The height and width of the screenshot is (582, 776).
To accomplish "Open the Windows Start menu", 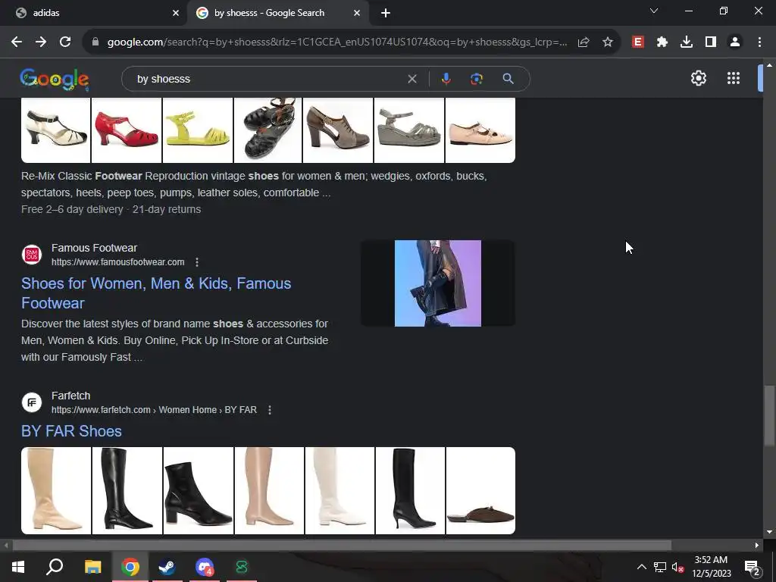I will pyautogui.click(x=18, y=567).
